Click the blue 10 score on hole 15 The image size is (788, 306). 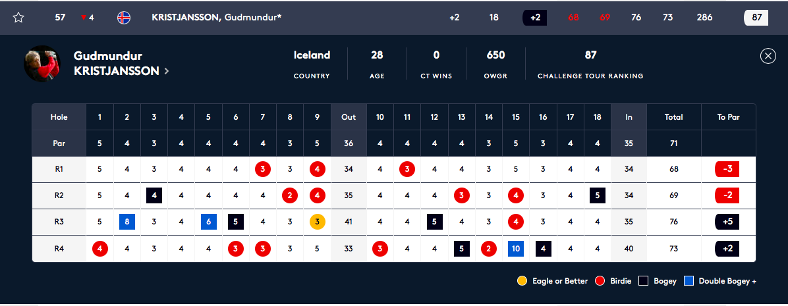[516, 249]
